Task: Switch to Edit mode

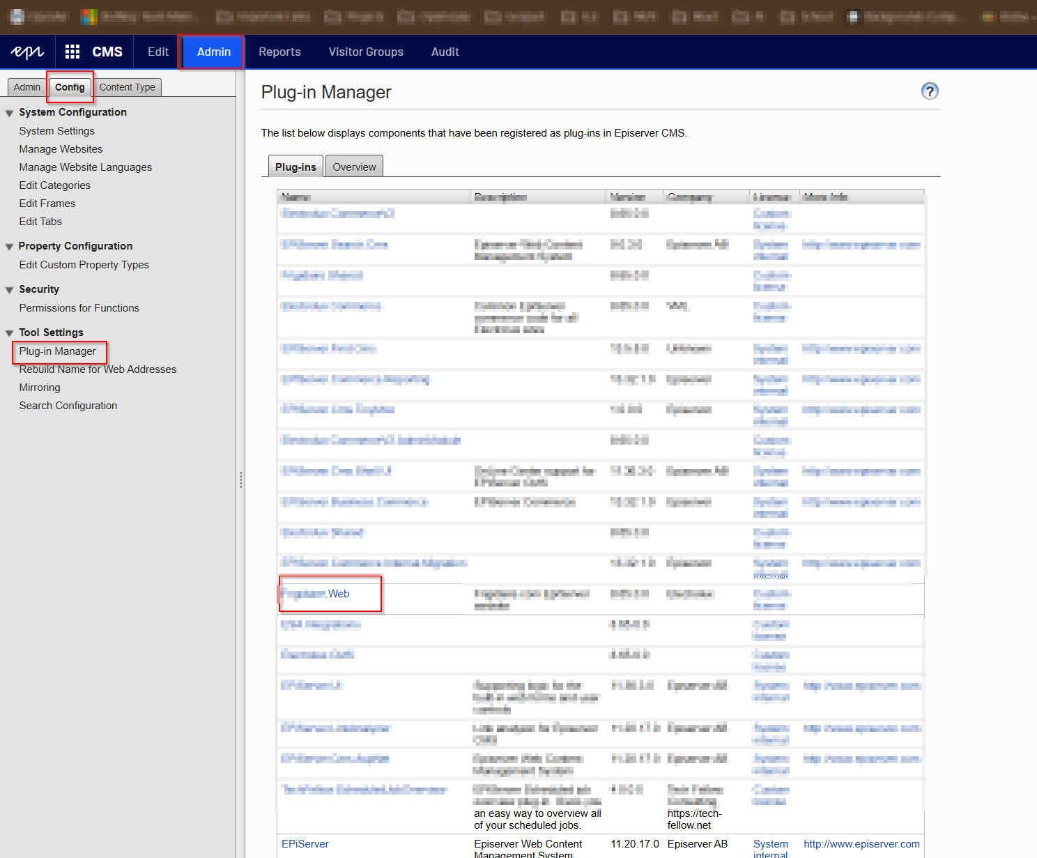Action: 158,51
